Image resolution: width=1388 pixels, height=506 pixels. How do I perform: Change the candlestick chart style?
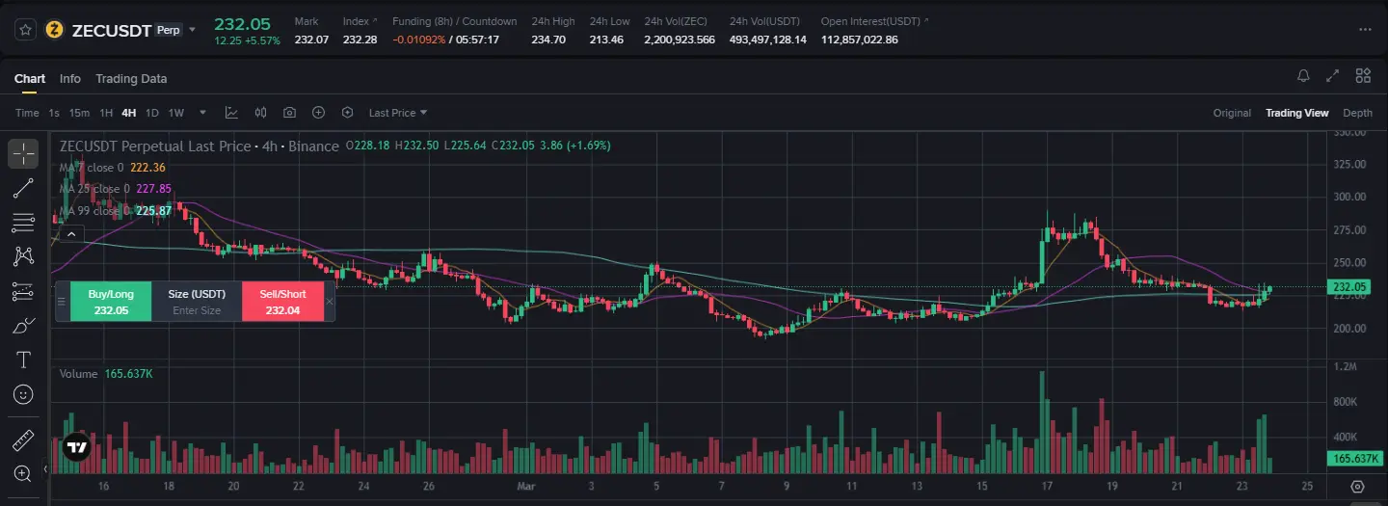[x=260, y=113]
